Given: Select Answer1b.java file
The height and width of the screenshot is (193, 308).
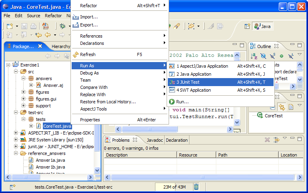Looking at the screenshot, I should (x=50, y=167).
